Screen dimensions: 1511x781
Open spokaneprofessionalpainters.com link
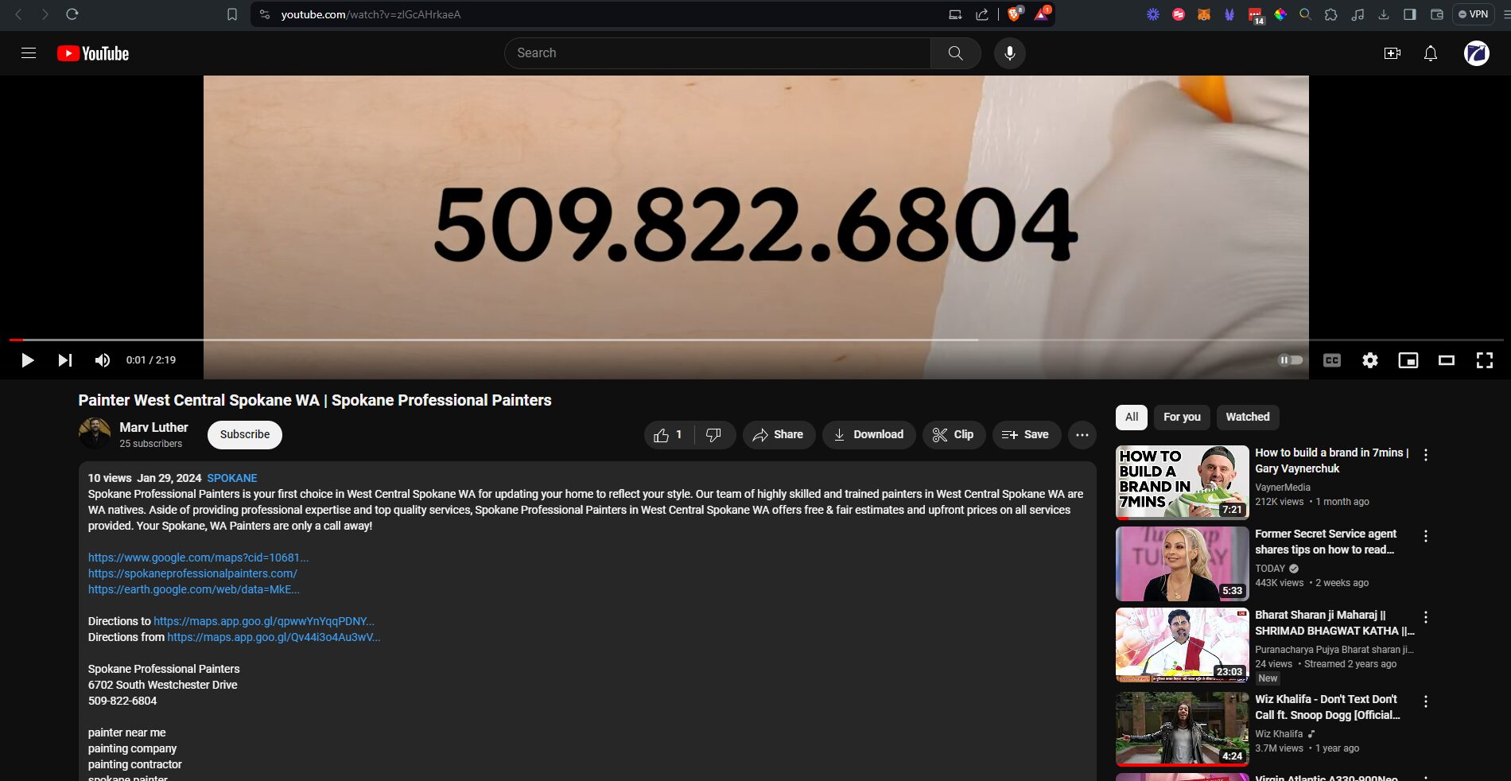point(192,573)
